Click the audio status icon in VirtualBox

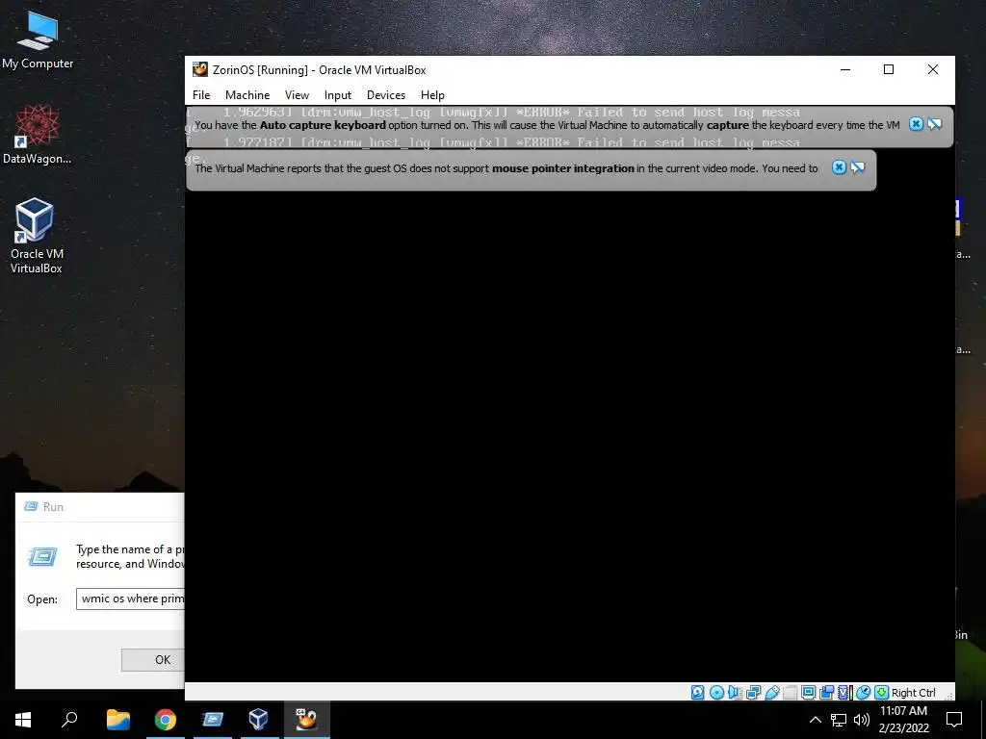[x=735, y=692]
